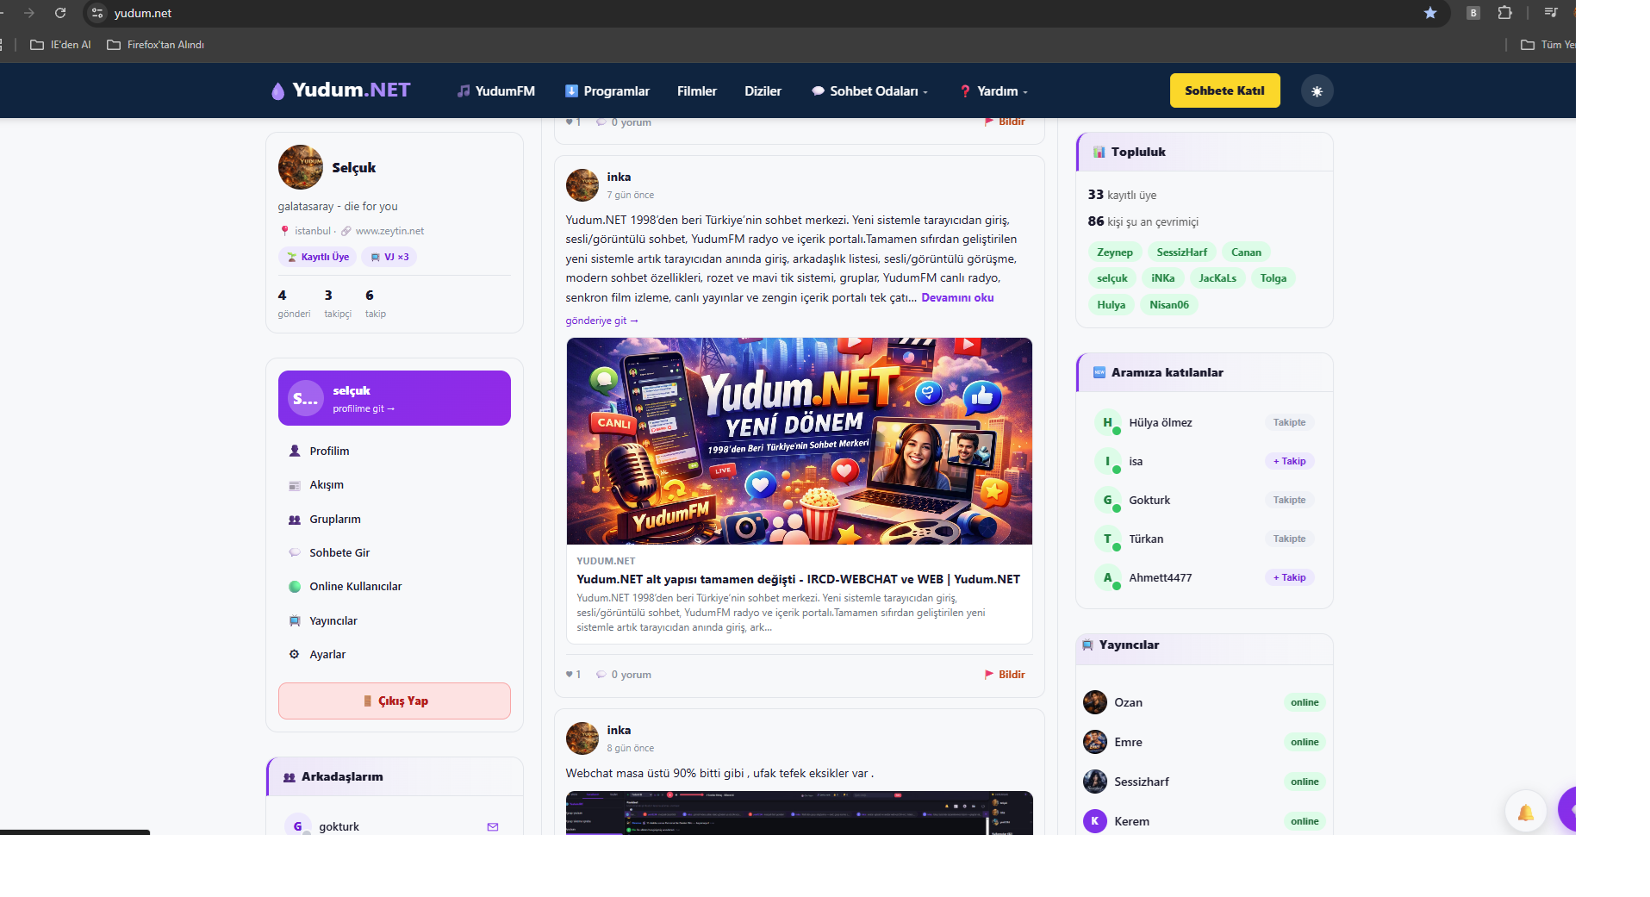Expand the Sohbet Odaları dropdown
Image resolution: width=1650 pixels, height=897 pixels.
pos(870,90)
